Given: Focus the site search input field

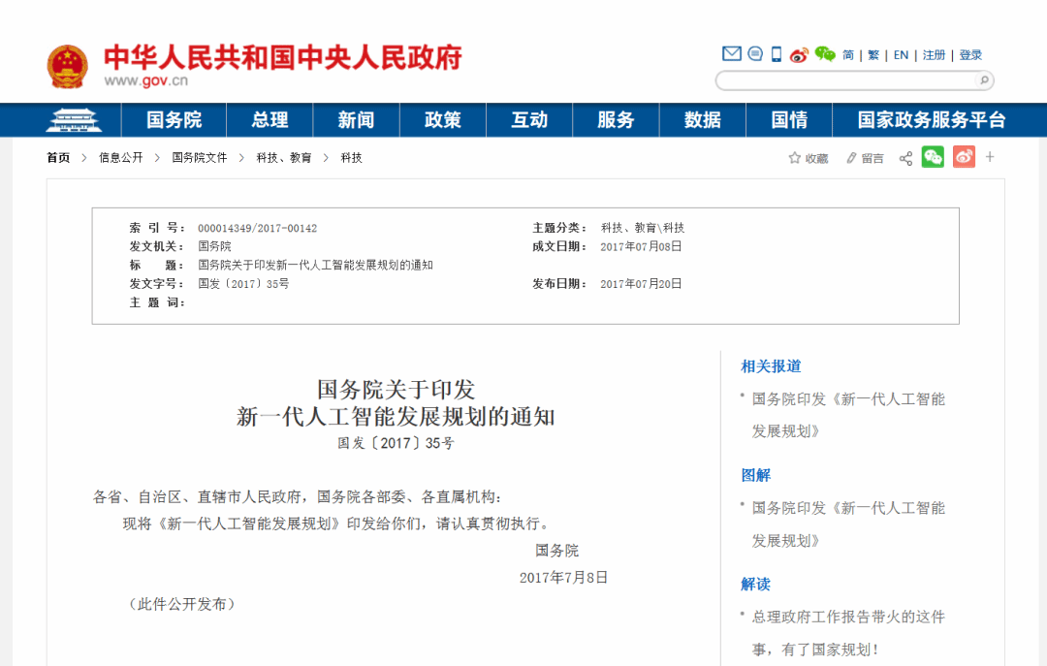Looking at the screenshot, I should click(x=843, y=80).
